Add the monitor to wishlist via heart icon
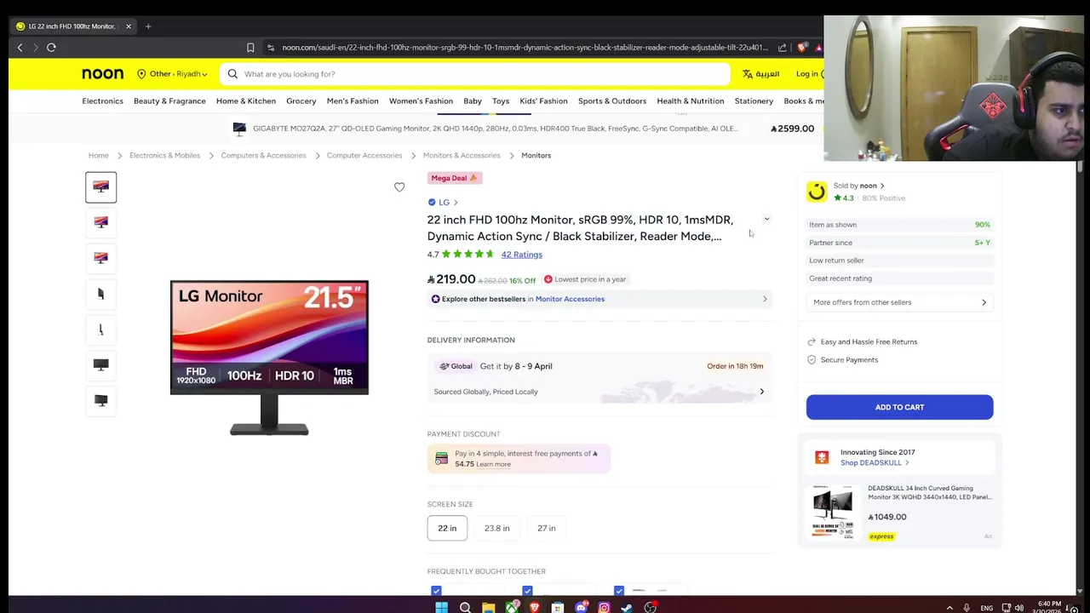1090x613 pixels. tap(399, 187)
